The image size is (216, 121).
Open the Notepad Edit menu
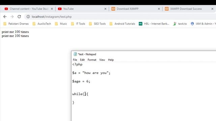pos(82,60)
